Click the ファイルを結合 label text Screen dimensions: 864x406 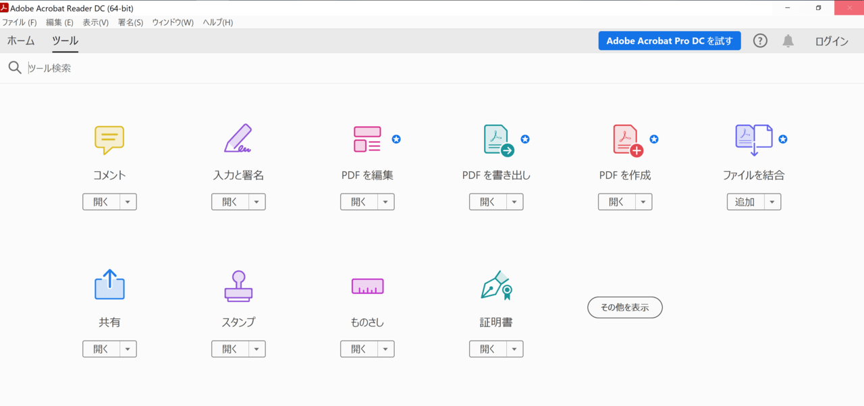(x=754, y=175)
